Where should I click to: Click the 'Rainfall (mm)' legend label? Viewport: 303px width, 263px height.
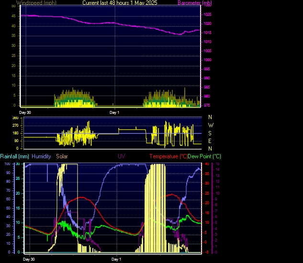click(x=15, y=156)
